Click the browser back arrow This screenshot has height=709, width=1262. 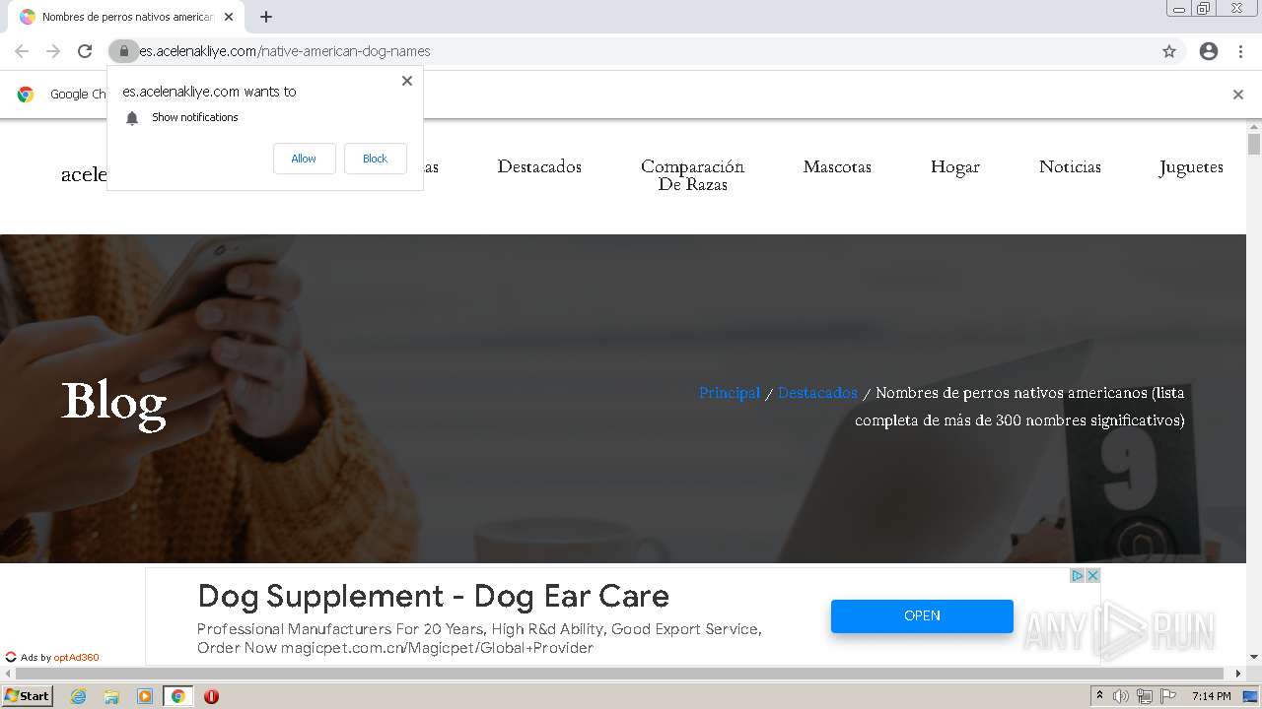[22, 51]
